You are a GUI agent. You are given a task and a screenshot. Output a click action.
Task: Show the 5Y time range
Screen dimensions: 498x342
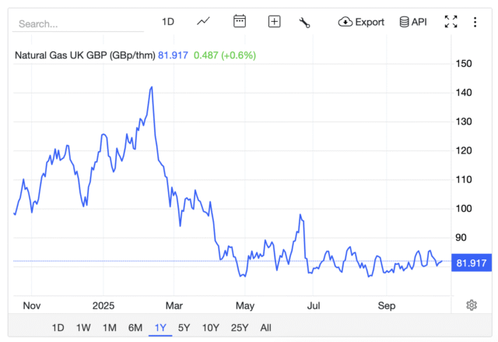(x=184, y=327)
